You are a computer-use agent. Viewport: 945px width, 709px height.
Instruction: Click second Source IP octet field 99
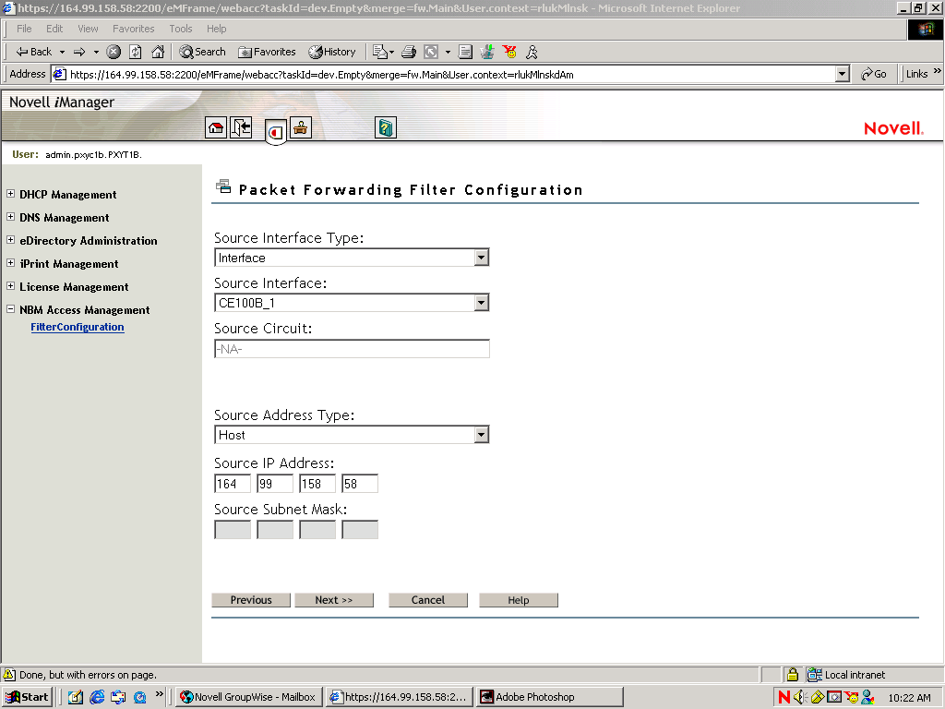pyautogui.click(x=275, y=484)
